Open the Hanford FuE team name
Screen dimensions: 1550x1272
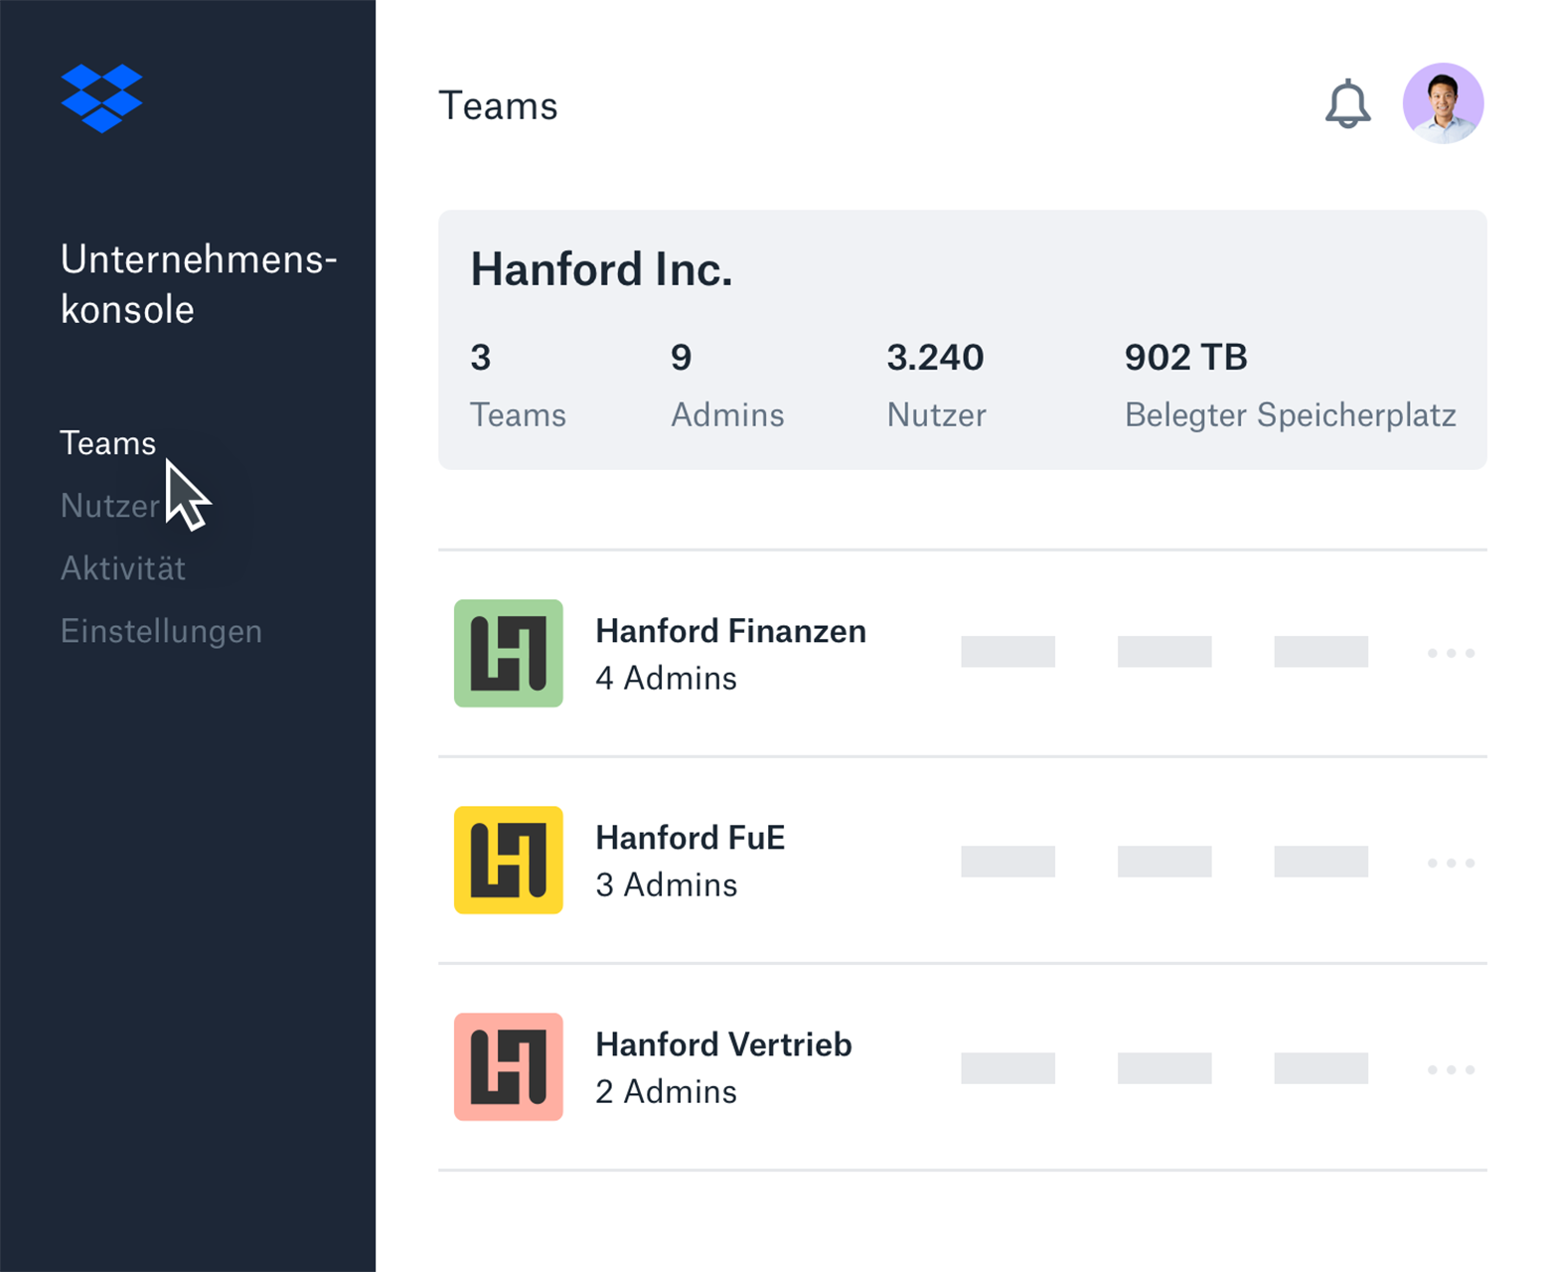[x=690, y=838]
